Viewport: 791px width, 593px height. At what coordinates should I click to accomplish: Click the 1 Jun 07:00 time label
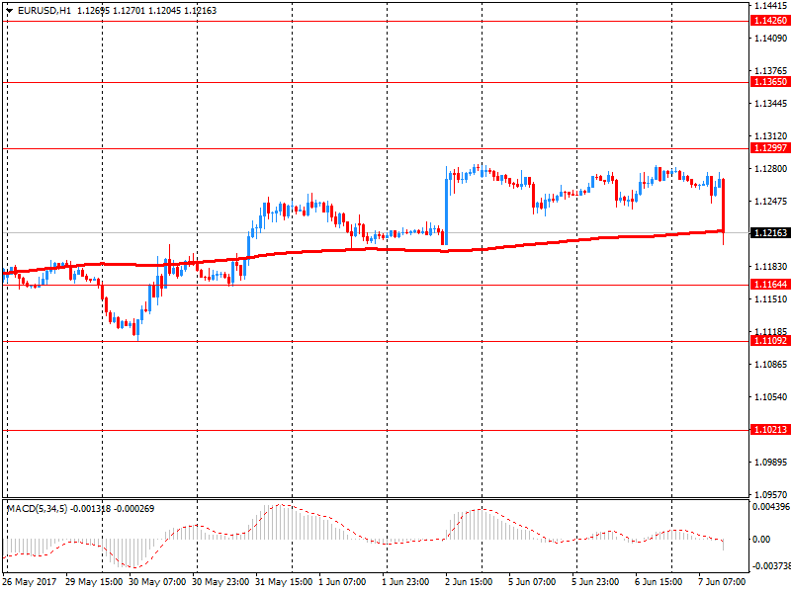[342, 582]
